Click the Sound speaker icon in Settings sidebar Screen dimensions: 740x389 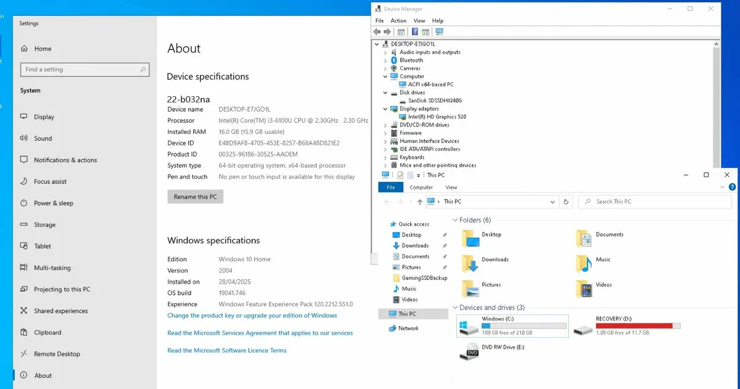click(x=24, y=138)
